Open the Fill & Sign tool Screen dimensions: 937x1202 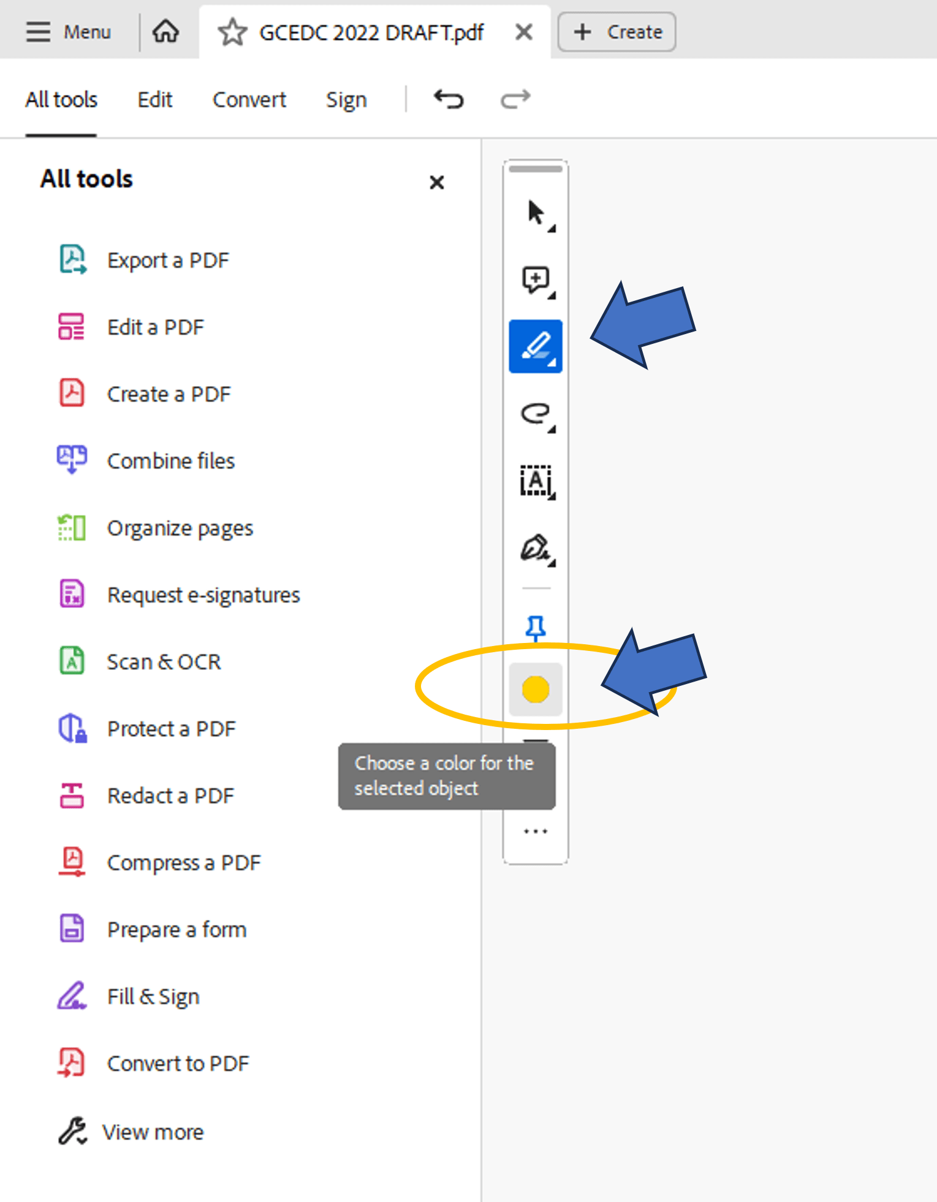click(x=153, y=995)
